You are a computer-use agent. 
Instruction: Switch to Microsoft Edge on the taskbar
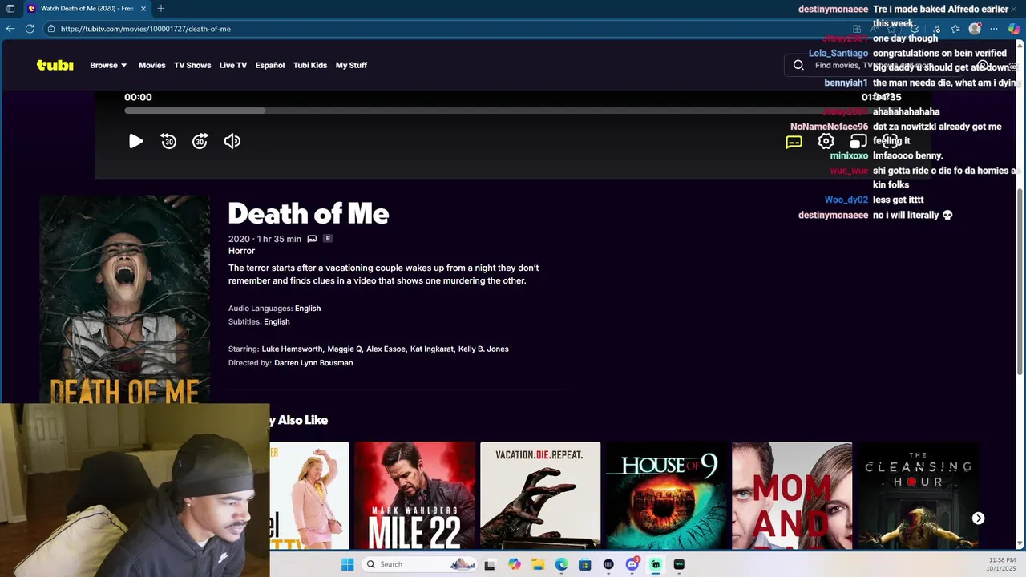562,564
